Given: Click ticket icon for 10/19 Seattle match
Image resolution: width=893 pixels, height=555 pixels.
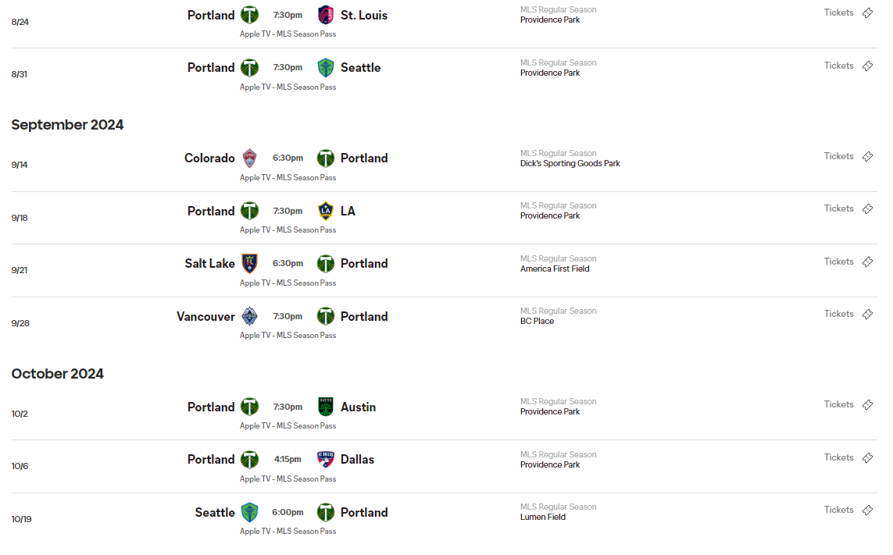Looking at the screenshot, I should pos(867,511).
